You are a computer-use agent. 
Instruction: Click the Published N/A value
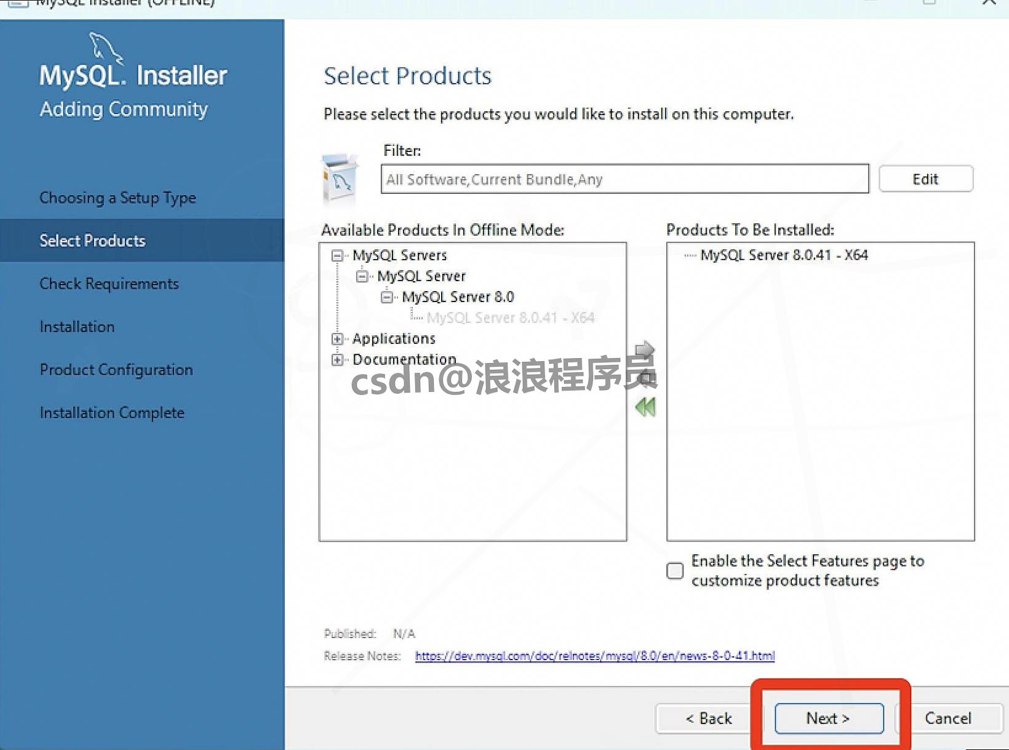point(404,634)
